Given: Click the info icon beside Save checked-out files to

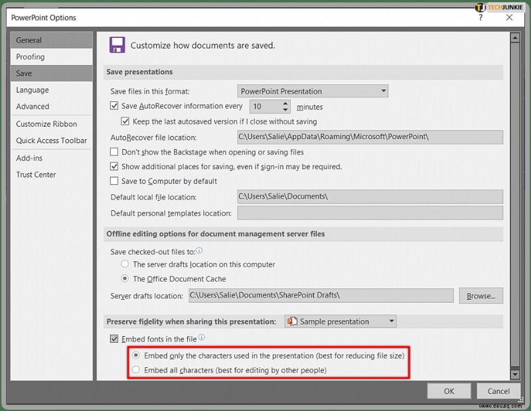Looking at the screenshot, I should (x=199, y=251).
